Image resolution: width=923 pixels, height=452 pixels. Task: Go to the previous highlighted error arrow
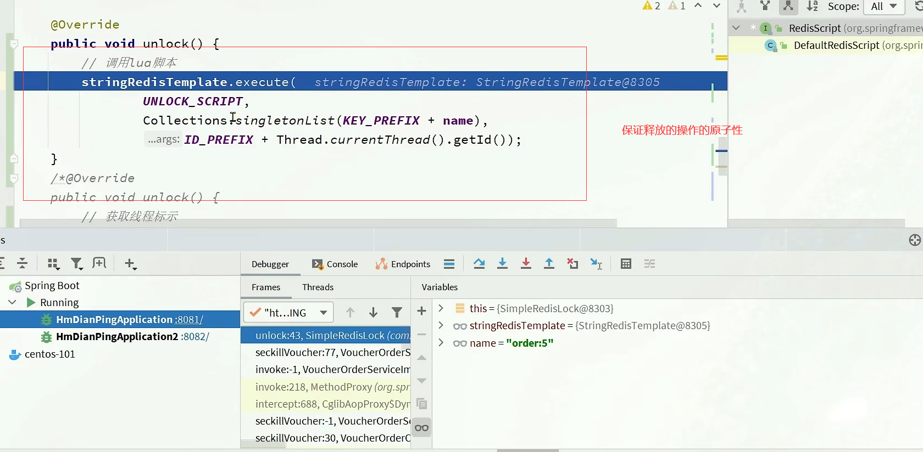click(698, 5)
